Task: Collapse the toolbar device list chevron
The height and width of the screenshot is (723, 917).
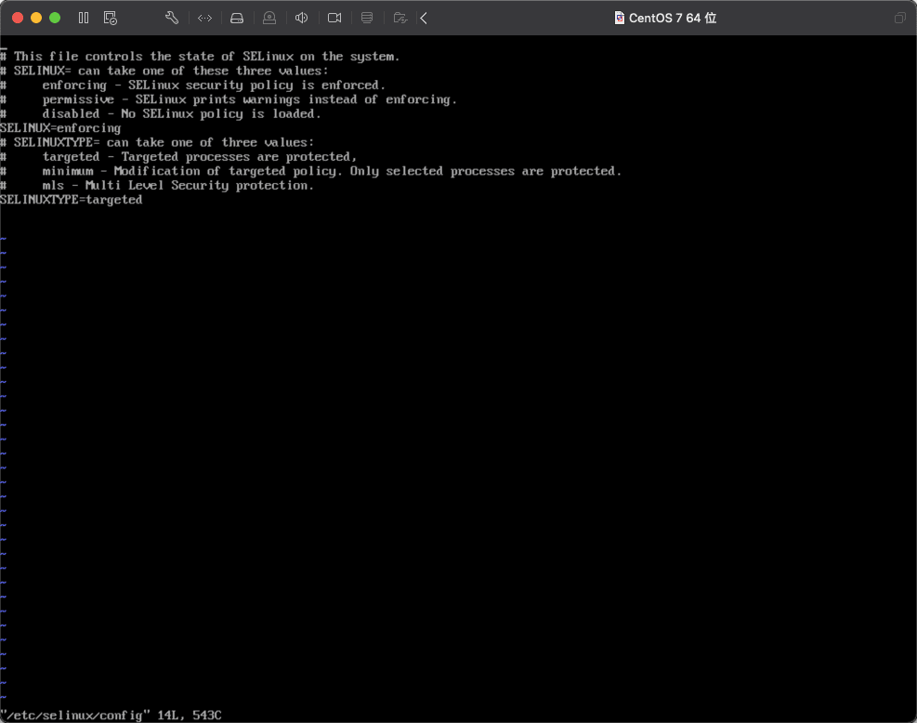Action: coord(424,18)
